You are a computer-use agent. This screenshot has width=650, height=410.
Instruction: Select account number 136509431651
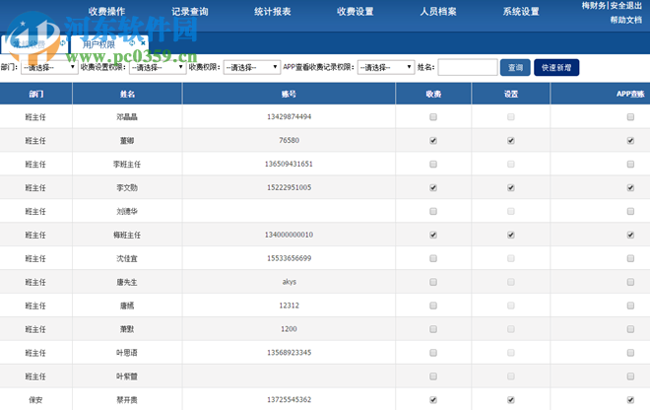coord(289,164)
